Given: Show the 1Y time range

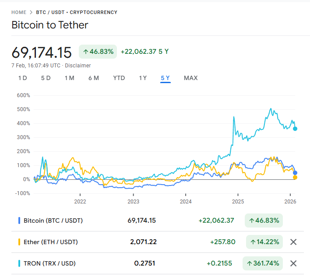Looking at the screenshot, I should [x=143, y=78].
